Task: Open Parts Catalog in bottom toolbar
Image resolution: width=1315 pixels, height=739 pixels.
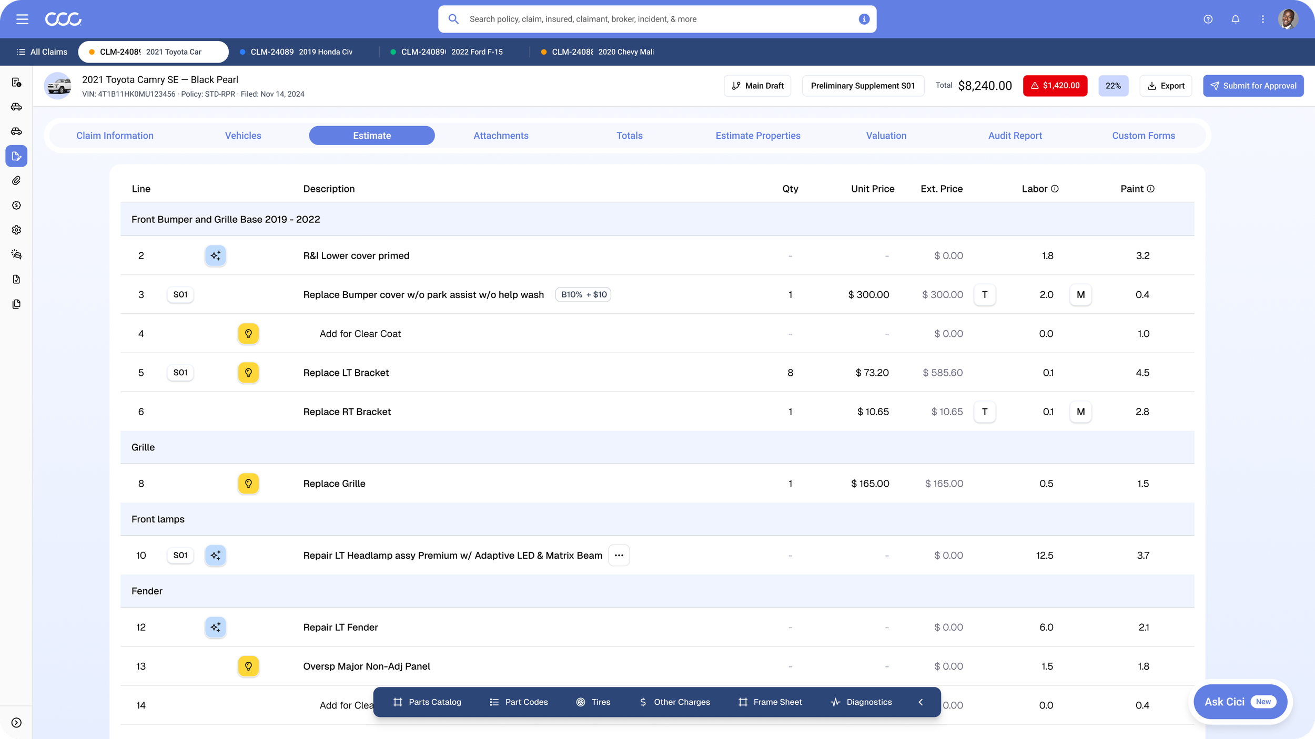Action: coord(427,702)
